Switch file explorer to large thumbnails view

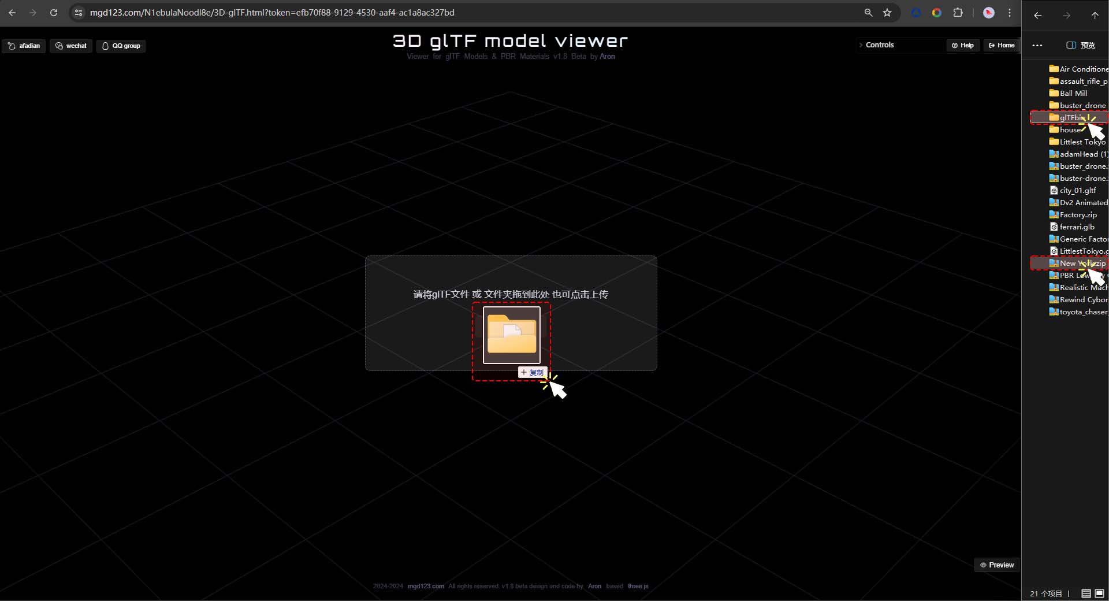(x=1100, y=593)
